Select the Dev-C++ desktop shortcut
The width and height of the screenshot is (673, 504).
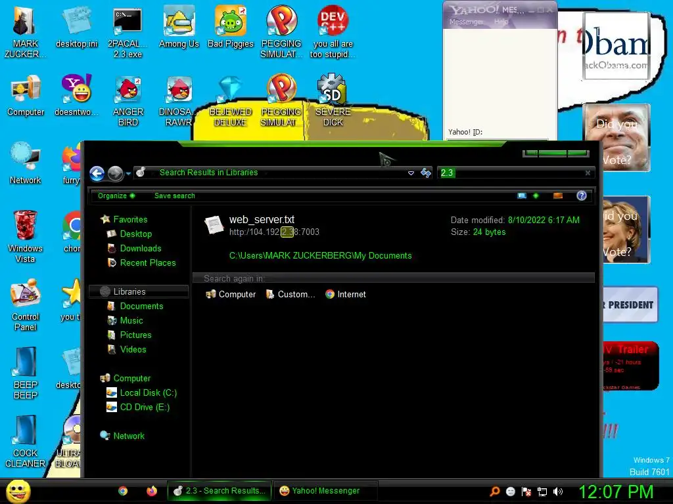(x=333, y=31)
